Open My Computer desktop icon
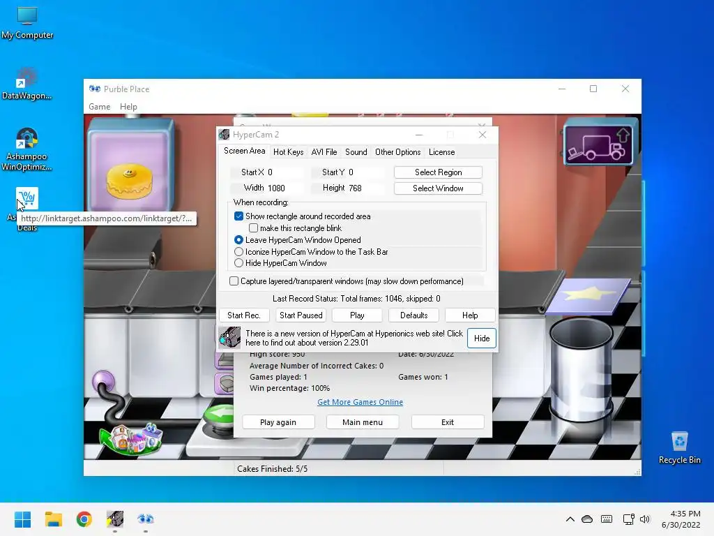This screenshot has width=714, height=536. tap(27, 23)
